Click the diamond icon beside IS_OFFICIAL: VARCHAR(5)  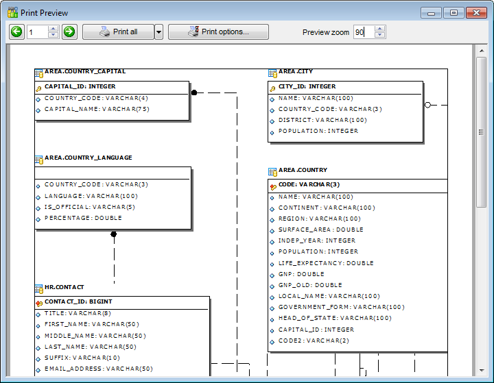pos(38,208)
